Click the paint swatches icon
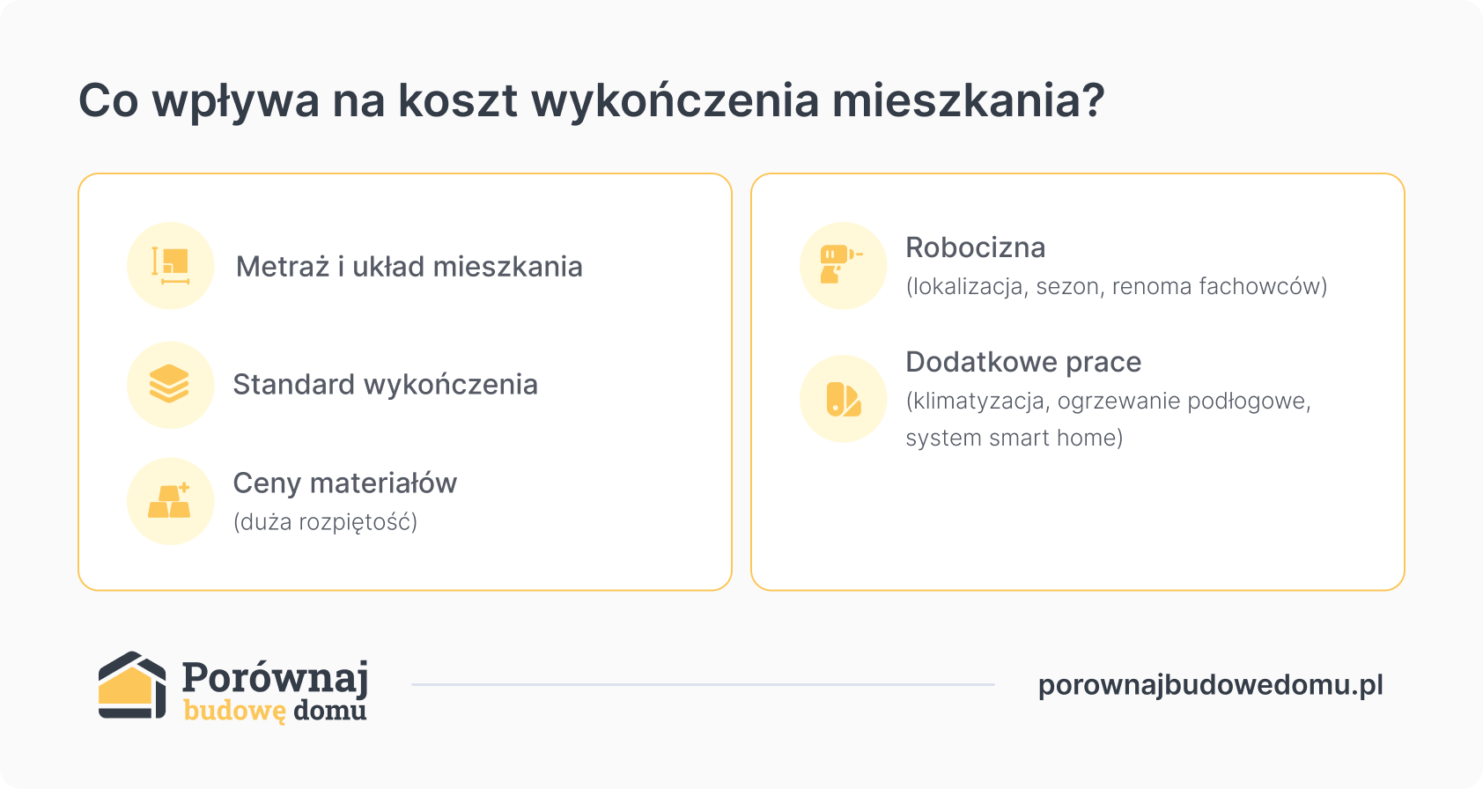Image resolution: width=1483 pixels, height=789 pixels. [843, 399]
